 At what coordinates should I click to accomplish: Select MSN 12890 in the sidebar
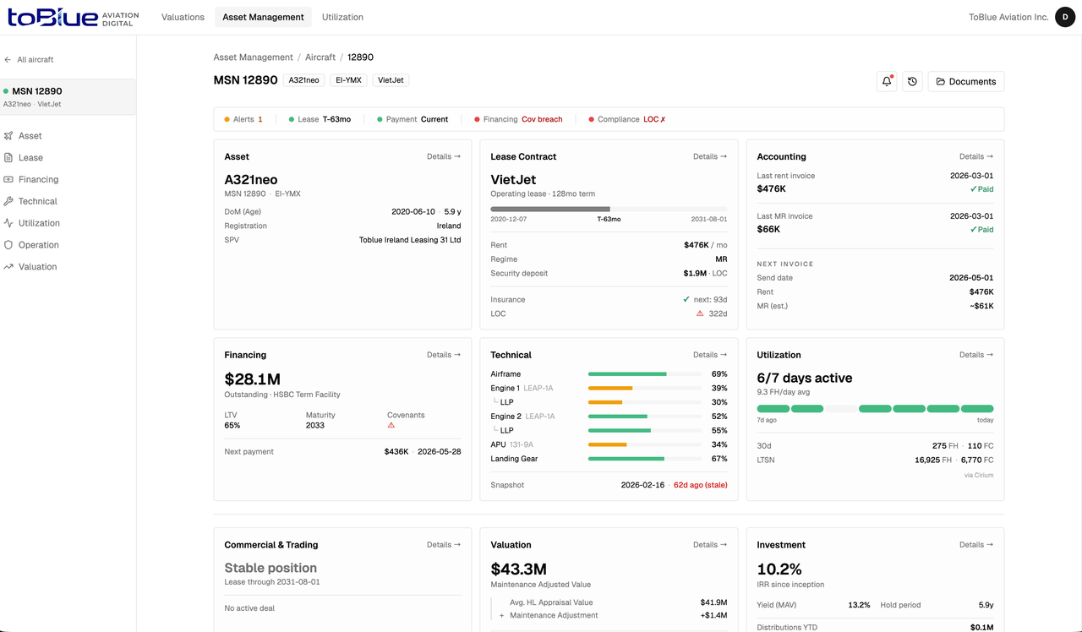pos(68,97)
